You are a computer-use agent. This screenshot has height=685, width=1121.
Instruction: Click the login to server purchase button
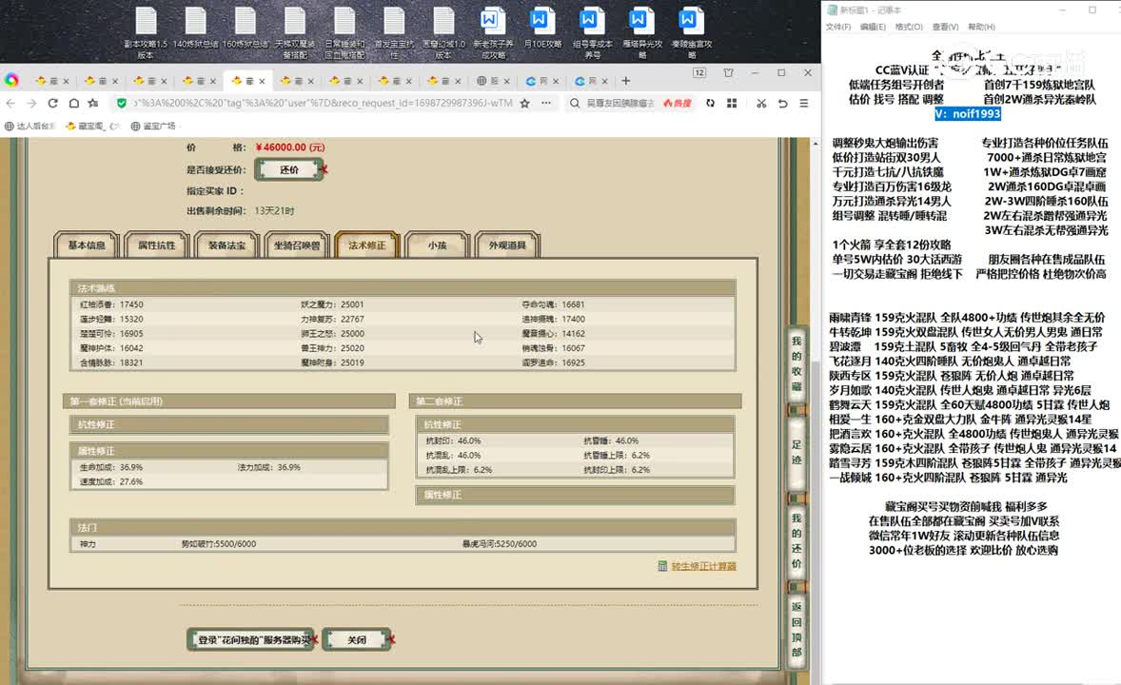[x=251, y=640]
